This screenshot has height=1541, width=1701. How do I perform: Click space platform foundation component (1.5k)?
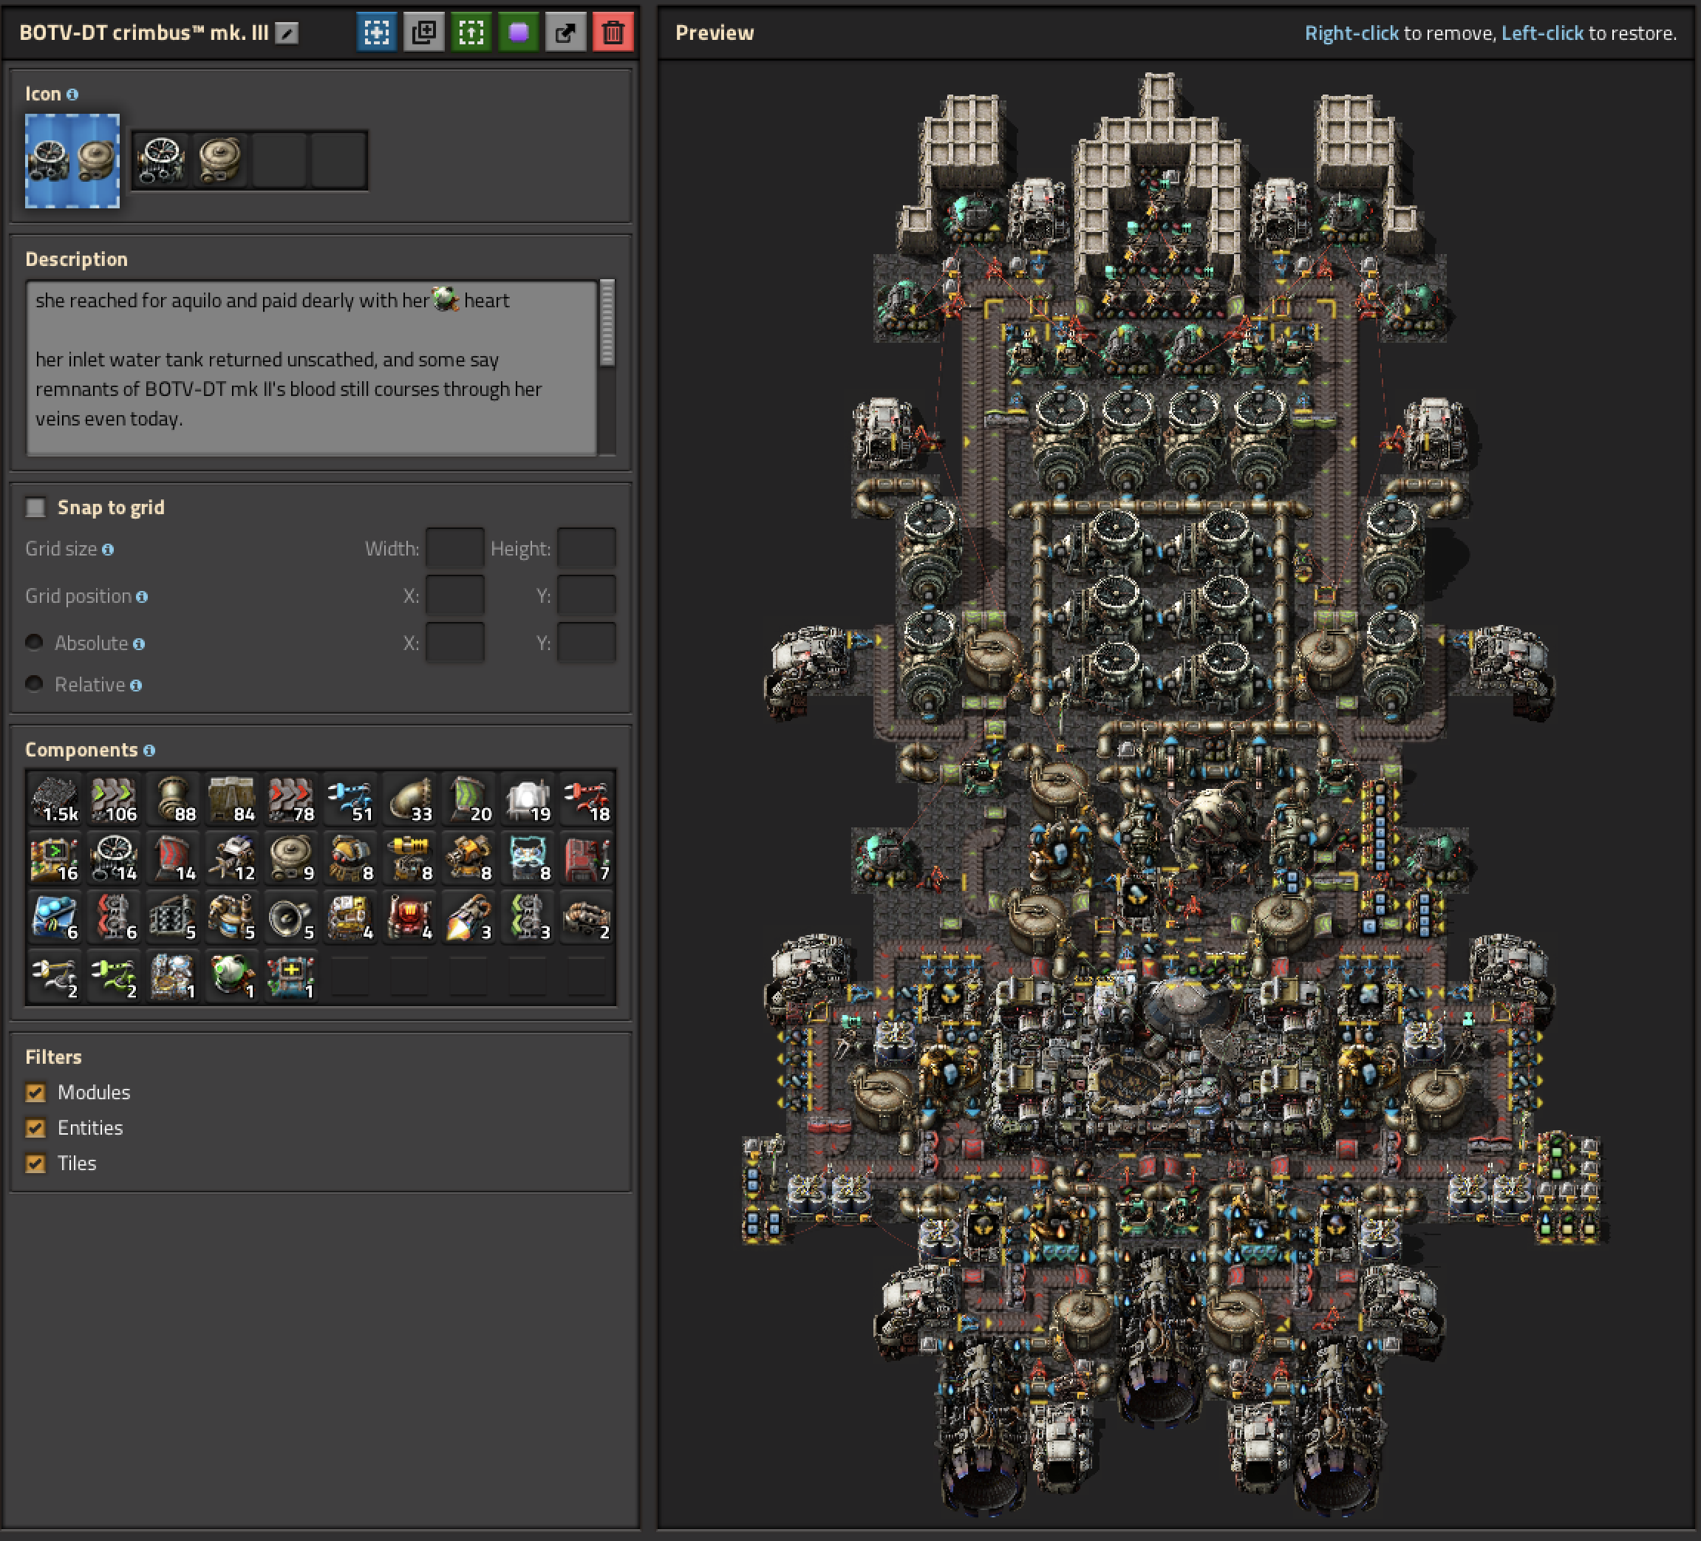55,799
